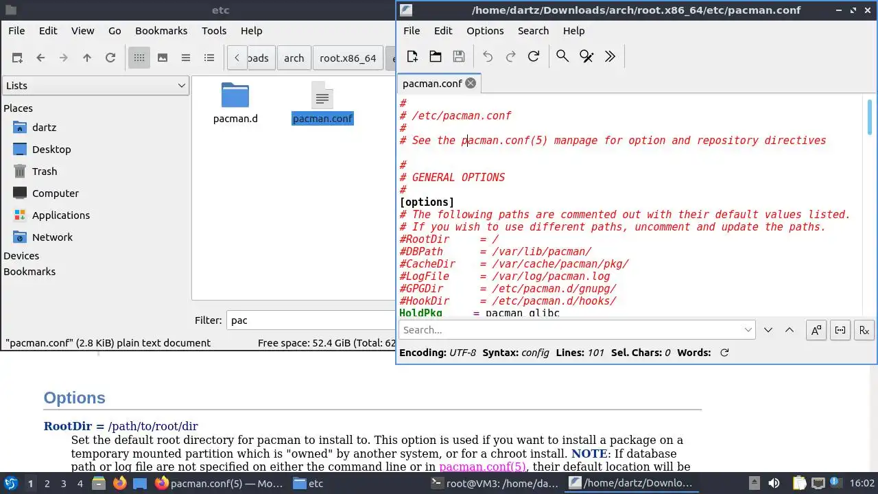The image size is (878, 494).
Task: Save pacman.conf using the floppy disk icon
Action: click(459, 56)
